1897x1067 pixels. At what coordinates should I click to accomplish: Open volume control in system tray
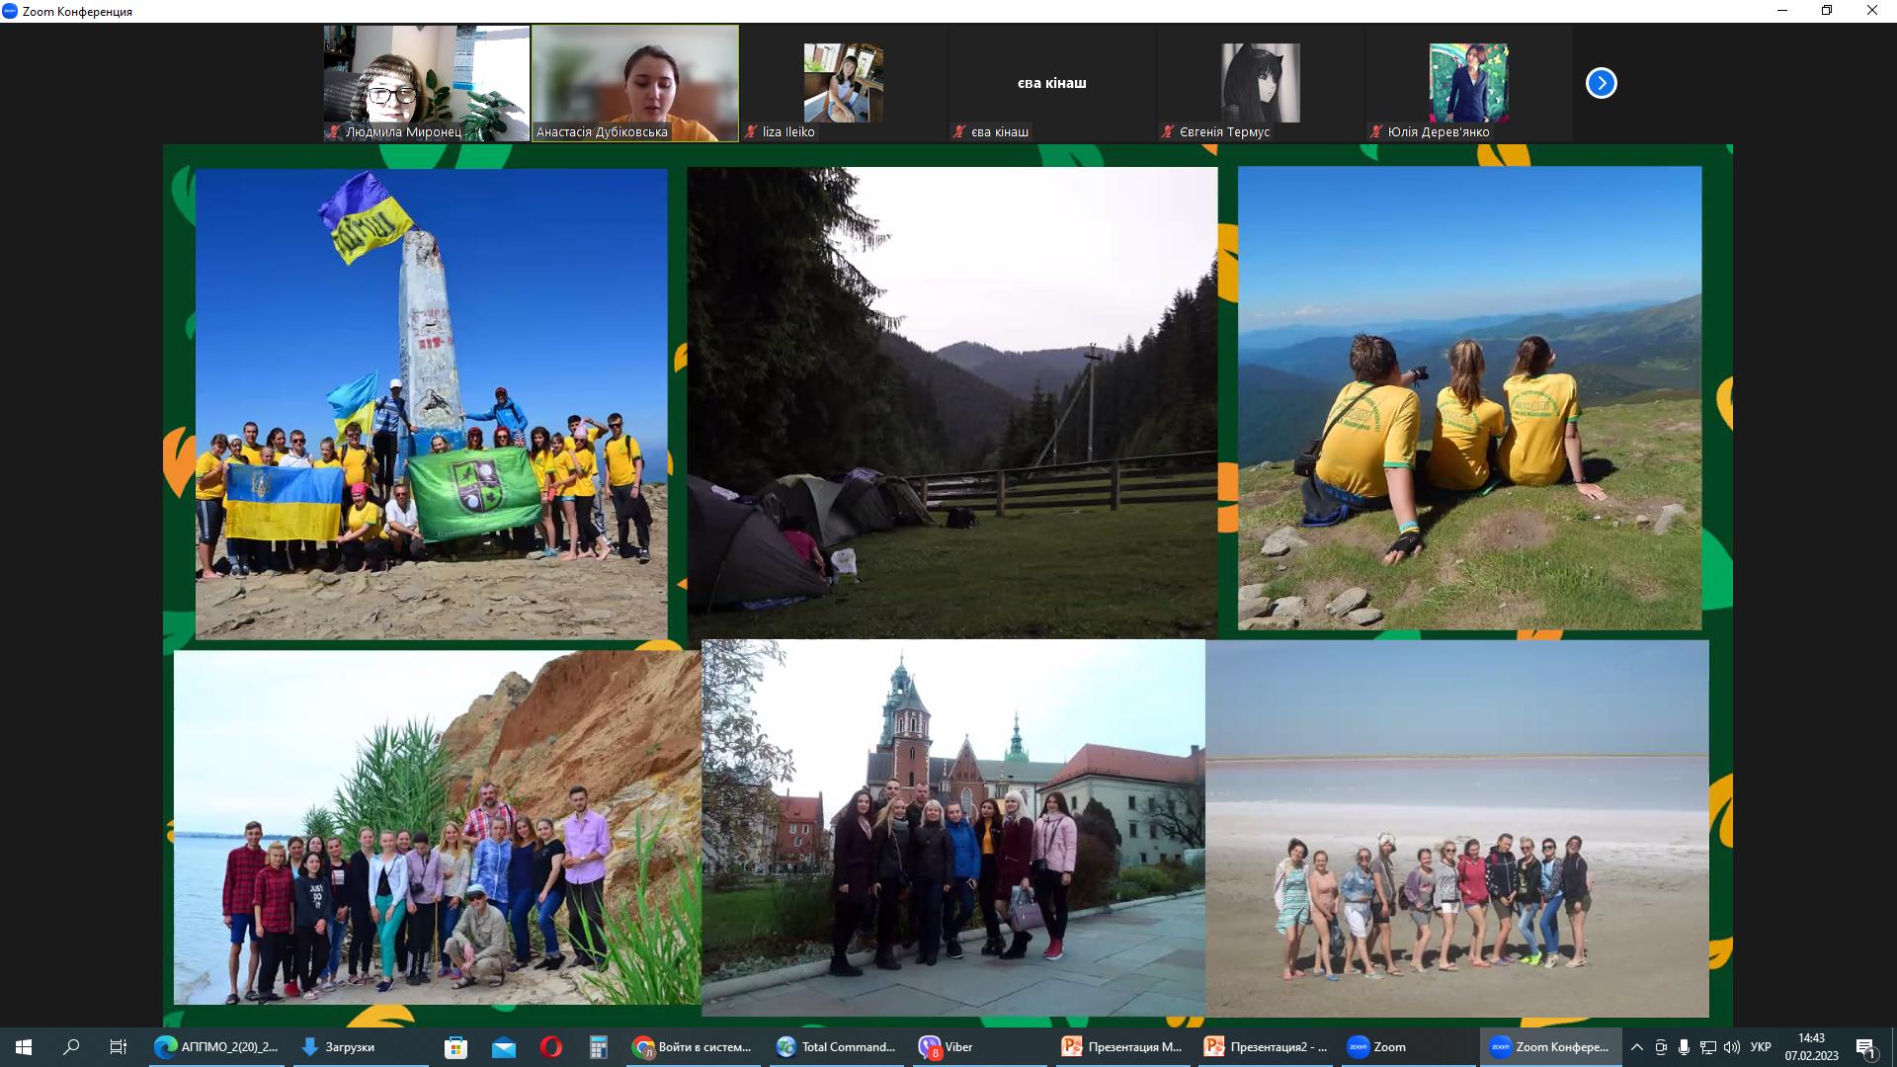pyautogui.click(x=1731, y=1047)
